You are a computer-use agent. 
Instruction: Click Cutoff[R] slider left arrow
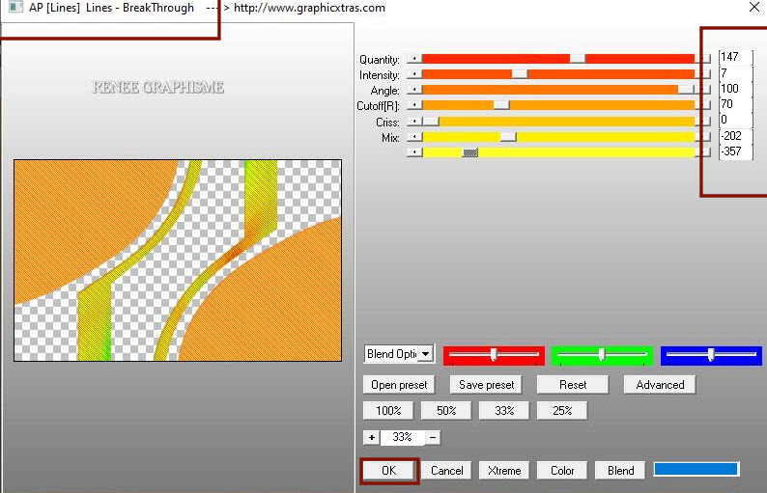coord(414,105)
